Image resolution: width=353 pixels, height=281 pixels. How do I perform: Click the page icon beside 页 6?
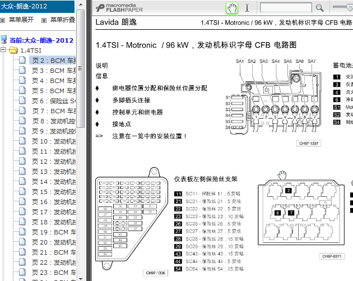click(22, 100)
